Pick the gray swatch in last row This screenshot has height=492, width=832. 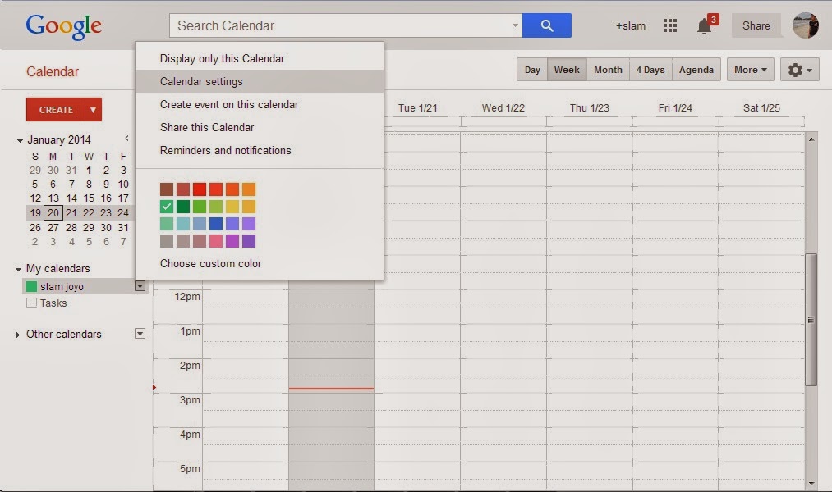pos(167,241)
